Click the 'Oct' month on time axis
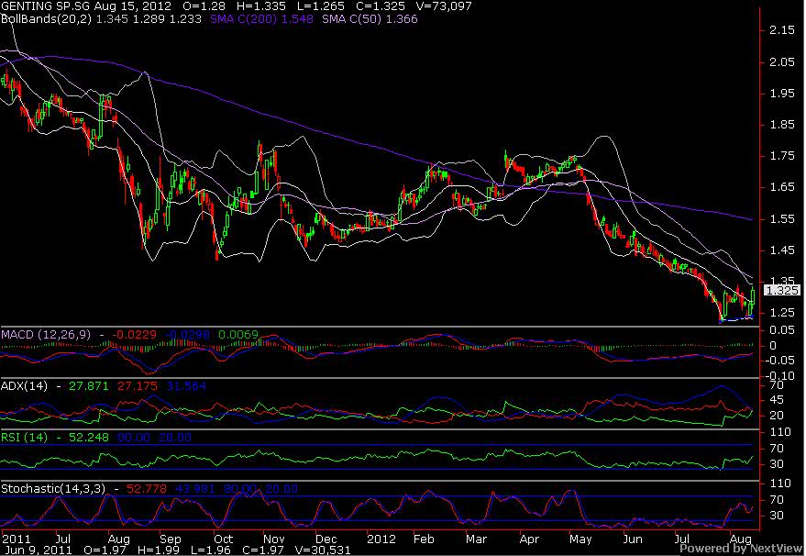 point(223,539)
